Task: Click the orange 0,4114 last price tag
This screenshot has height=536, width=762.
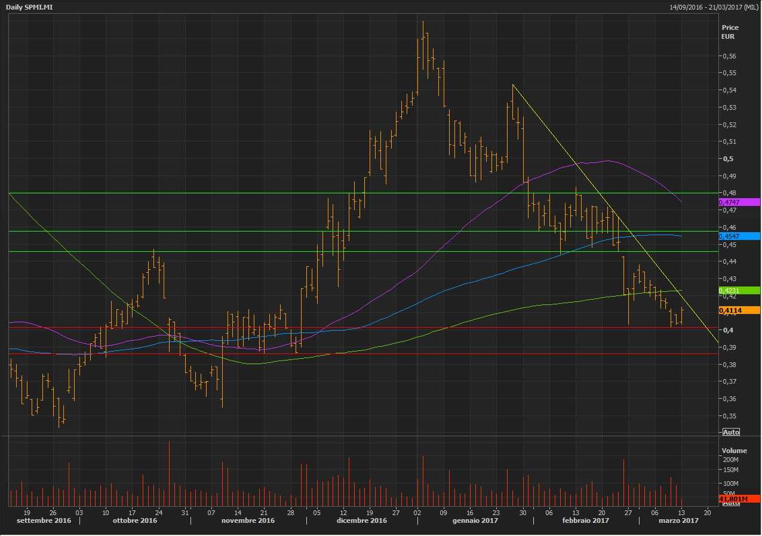Action: click(x=739, y=310)
